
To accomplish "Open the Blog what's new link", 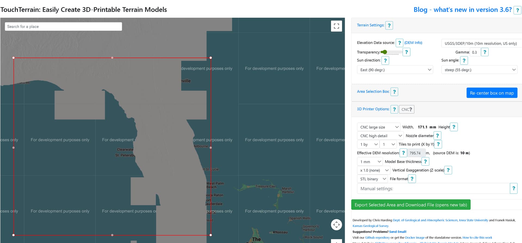I will coord(462,10).
